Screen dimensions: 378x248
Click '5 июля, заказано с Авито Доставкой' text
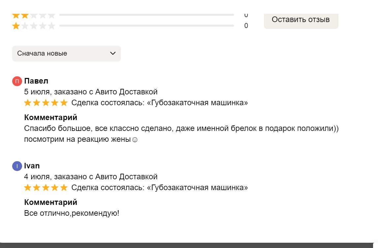pyautogui.click(x=91, y=92)
